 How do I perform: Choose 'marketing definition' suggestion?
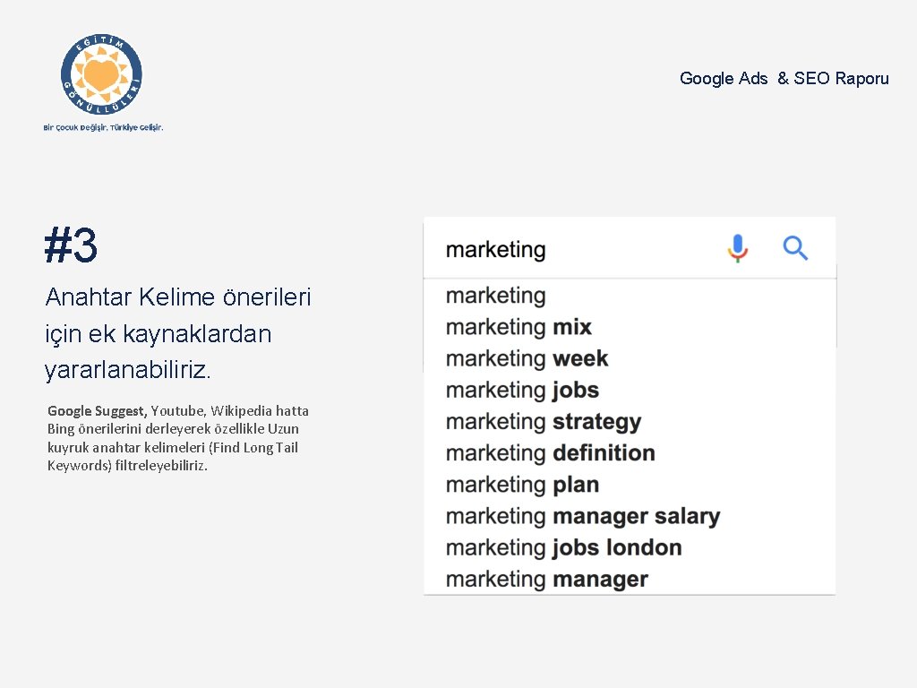point(550,453)
